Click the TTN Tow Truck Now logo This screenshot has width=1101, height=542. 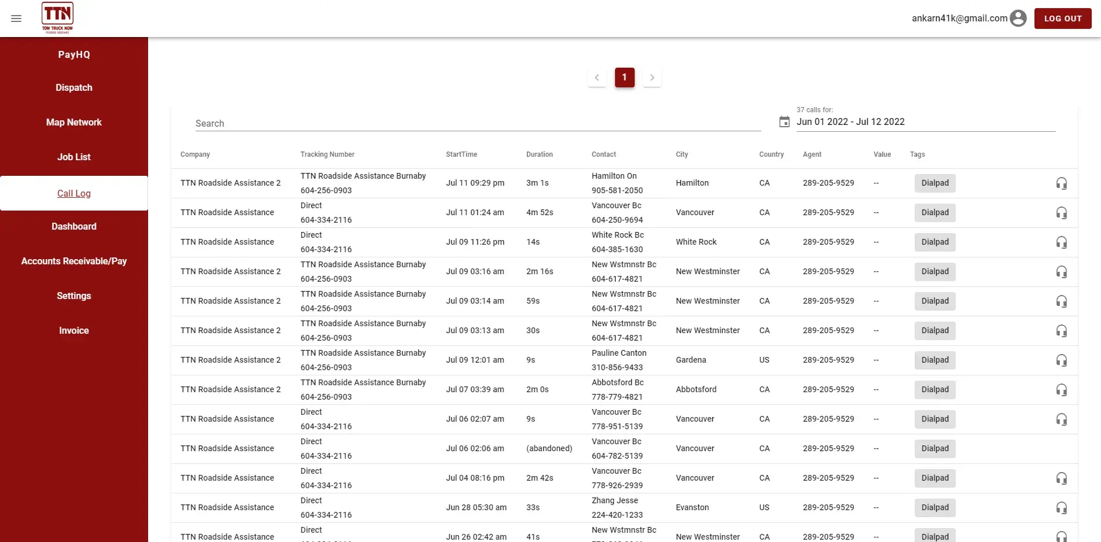click(57, 18)
